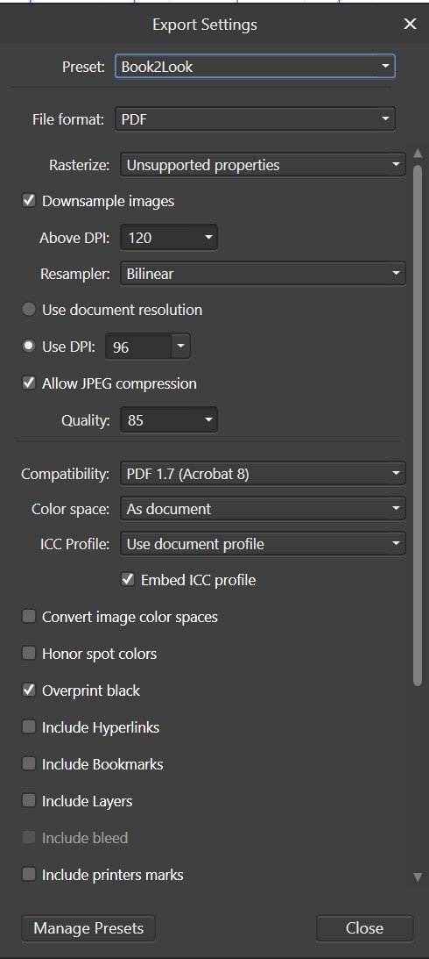This screenshot has width=429, height=959.
Task: Click the Close button
Action: pyautogui.click(x=364, y=927)
